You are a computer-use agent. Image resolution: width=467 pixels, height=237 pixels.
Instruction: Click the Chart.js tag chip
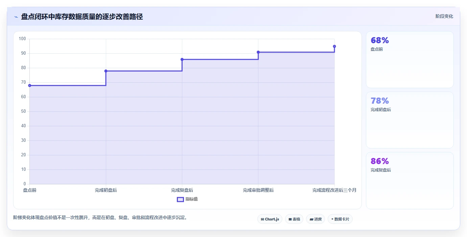(270, 219)
